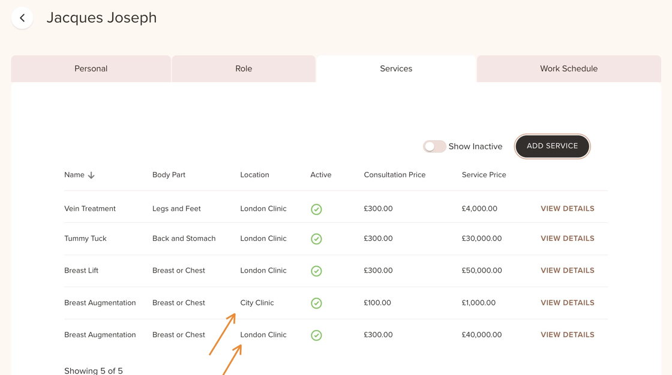Screen dimensions: 672x375
Task: Click the back arrow button
Action: pos(22,18)
